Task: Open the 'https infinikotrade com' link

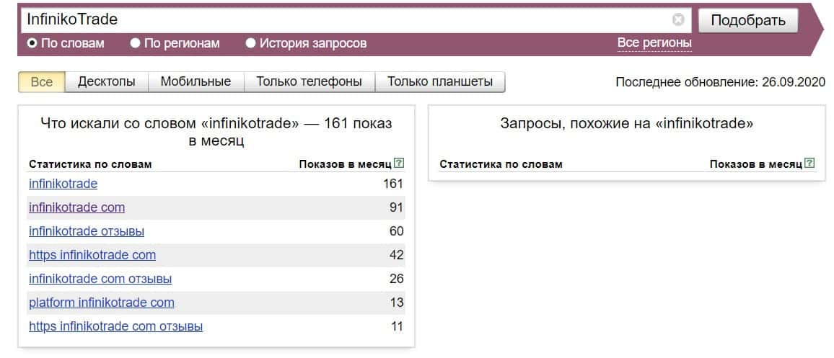Action: point(92,255)
